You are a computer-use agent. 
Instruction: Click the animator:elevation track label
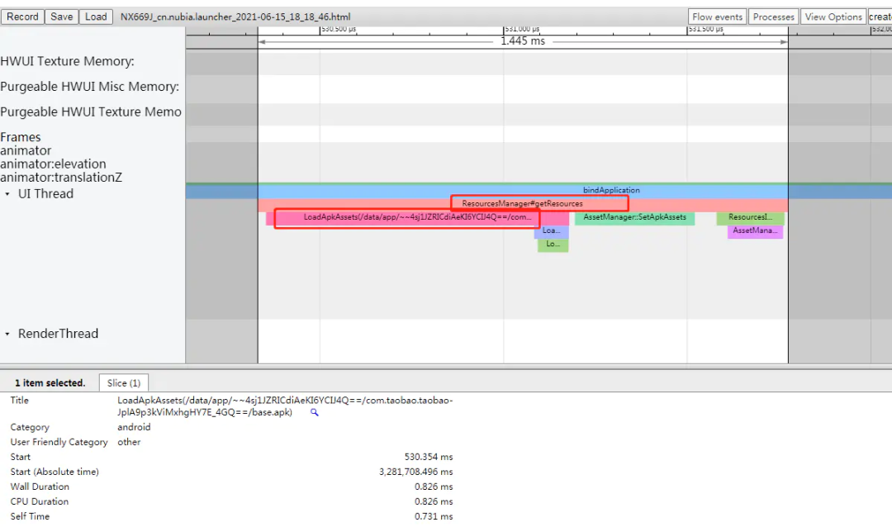[x=53, y=164]
